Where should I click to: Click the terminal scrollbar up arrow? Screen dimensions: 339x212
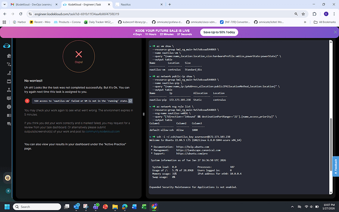click(x=331, y=42)
